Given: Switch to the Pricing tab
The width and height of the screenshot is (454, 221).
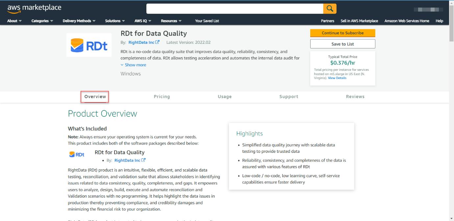Looking at the screenshot, I should pyautogui.click(x=162, y=97).
